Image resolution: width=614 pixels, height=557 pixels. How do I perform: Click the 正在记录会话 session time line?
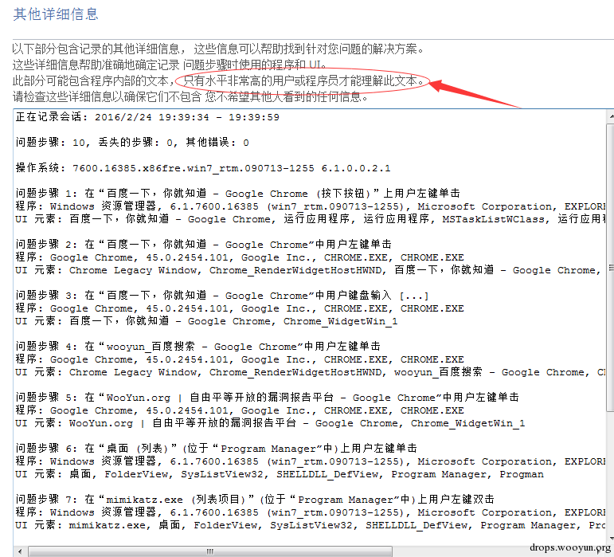(147, 117)
